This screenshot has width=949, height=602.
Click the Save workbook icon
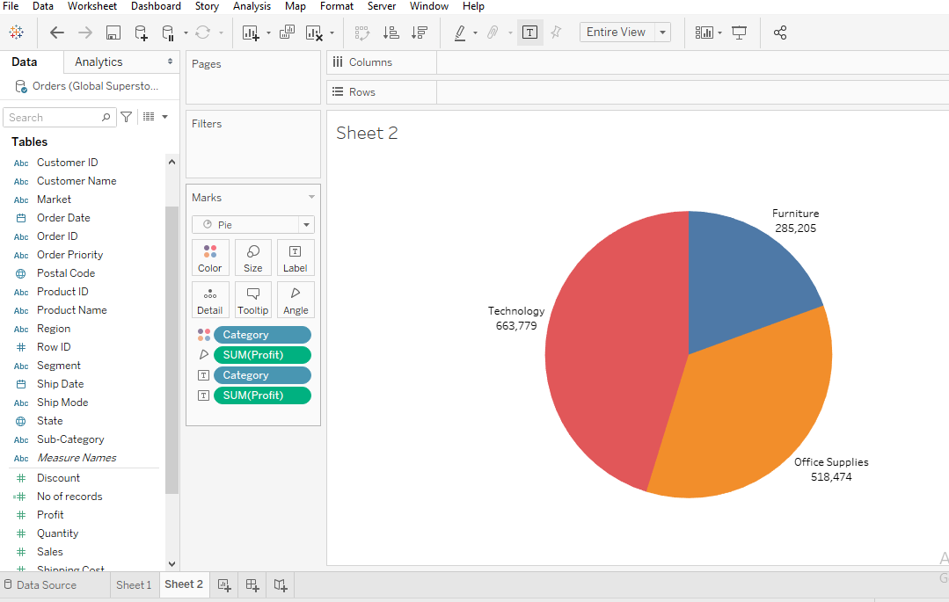(x=113, y=33)
